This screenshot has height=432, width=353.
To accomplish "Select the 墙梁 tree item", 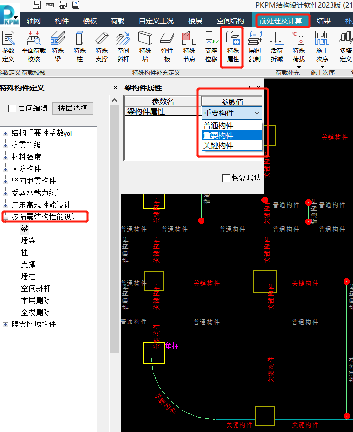I will pos(28,240).
